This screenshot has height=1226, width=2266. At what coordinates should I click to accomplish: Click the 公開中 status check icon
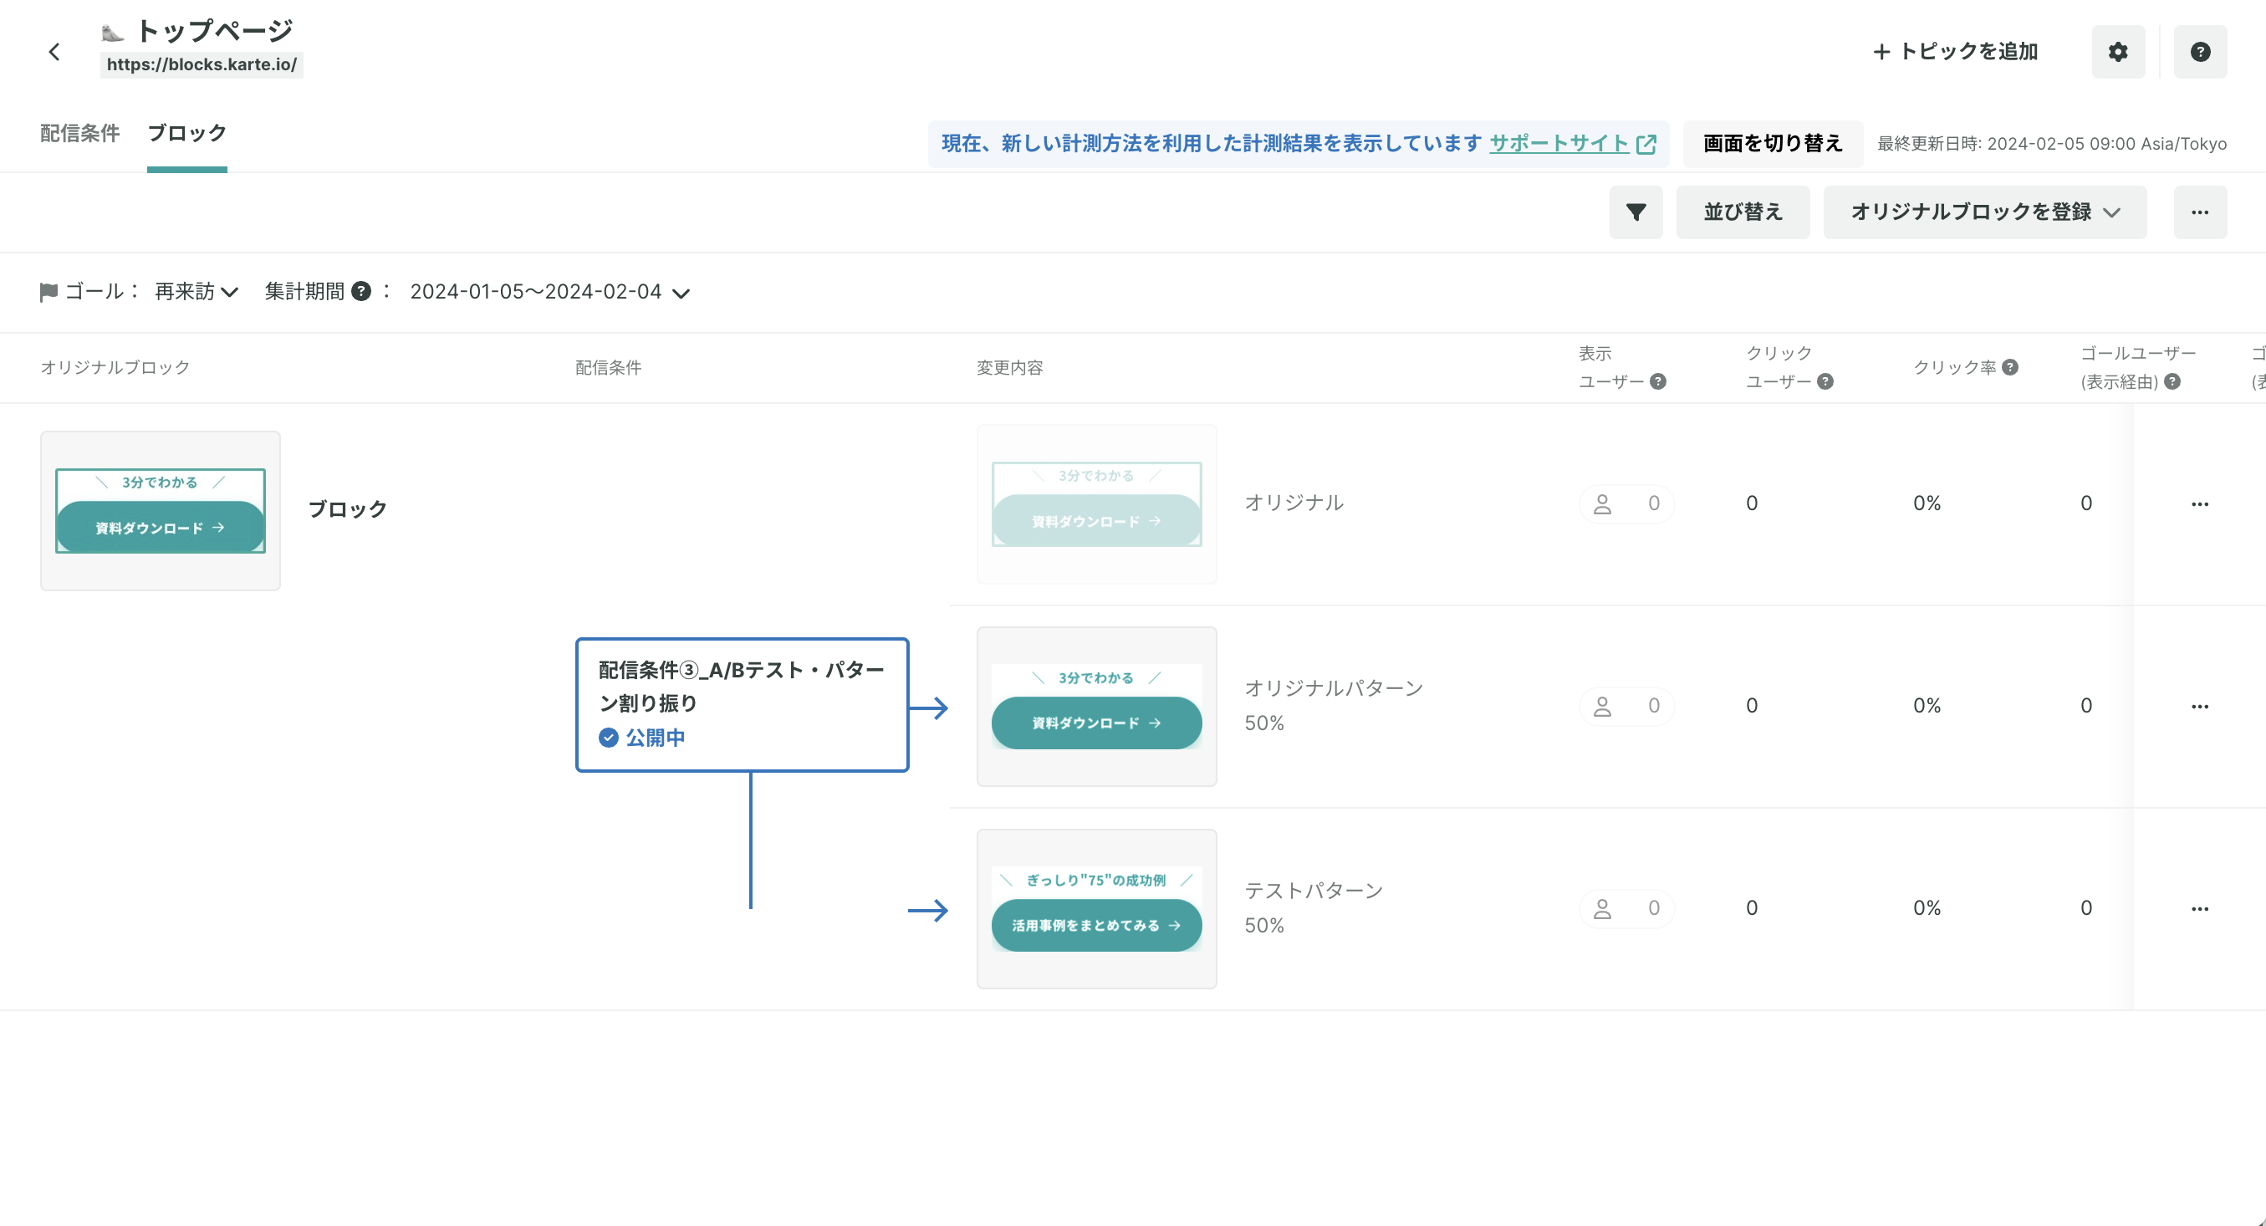click(x=609, y=737)
